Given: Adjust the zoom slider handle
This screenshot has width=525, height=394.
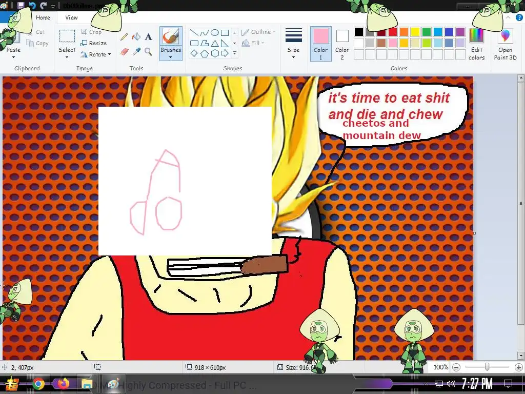Looking at the screenshot, I should (x=487, y=367).
